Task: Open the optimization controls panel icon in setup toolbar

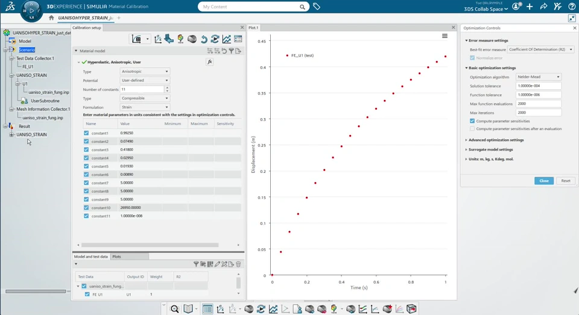Action: point(238,39)
